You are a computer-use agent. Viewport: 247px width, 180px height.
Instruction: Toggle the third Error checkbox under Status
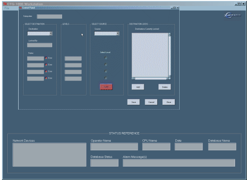click(x=46, y=71)
